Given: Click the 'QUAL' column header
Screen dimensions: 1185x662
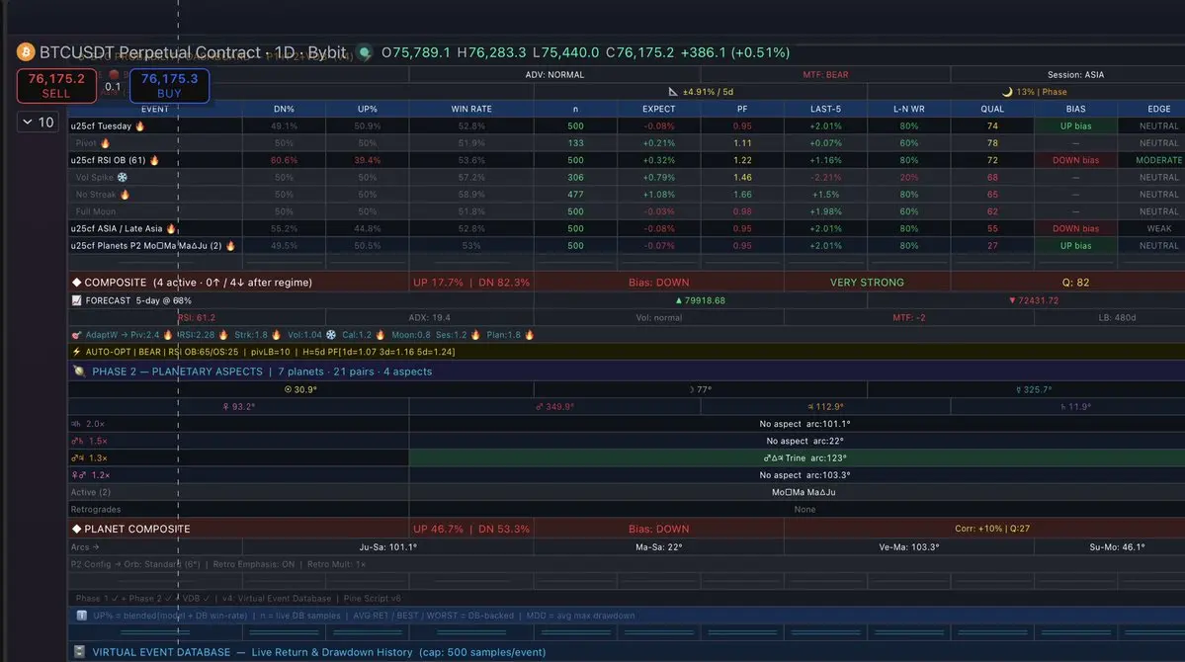Looking at the screenshot, I should tap(992, 109).
